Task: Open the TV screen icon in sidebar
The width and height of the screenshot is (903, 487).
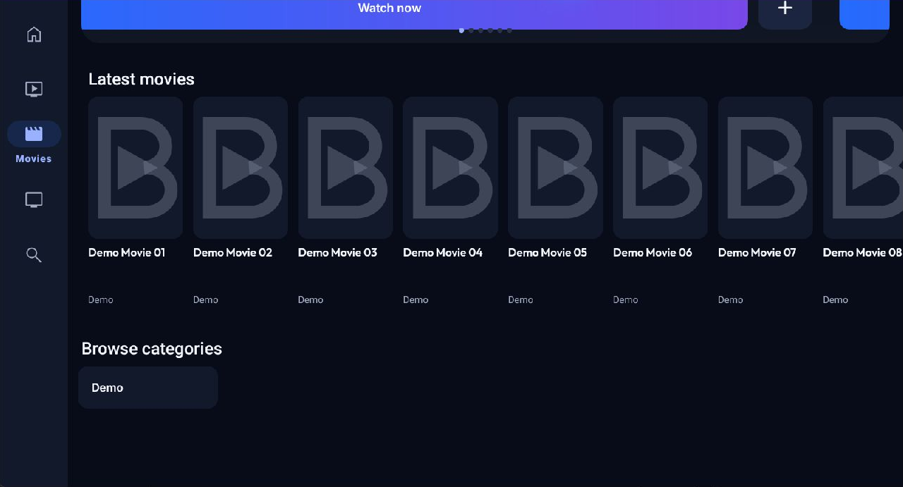Action: [34, 199]
